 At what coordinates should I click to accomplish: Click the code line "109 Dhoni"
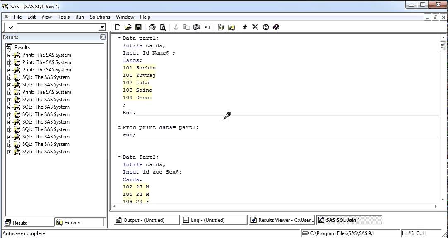(x=137, y=98)
